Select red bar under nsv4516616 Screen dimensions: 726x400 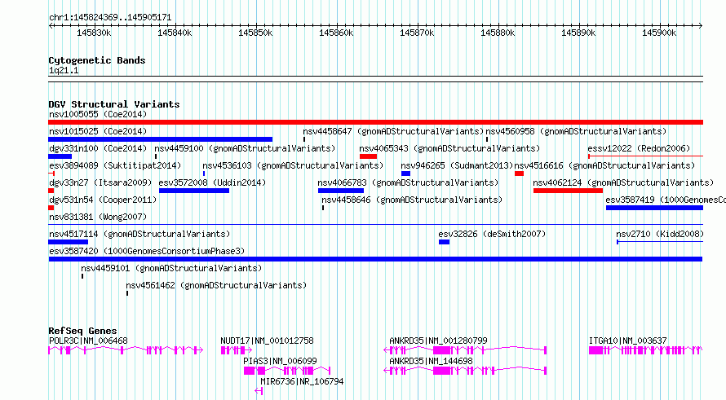point(519,174)
